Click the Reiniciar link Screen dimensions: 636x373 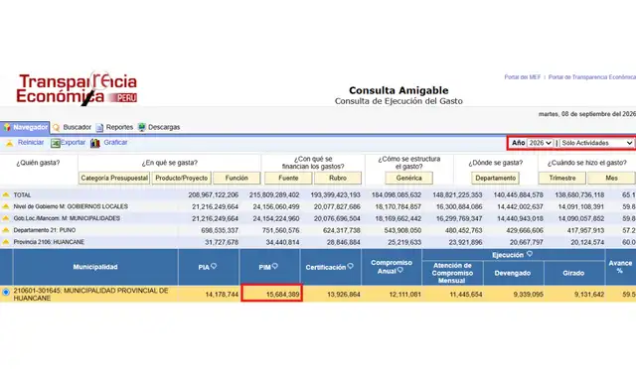click(x=31, y=143)
